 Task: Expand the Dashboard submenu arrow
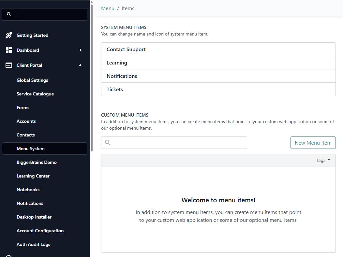(81, 50)
